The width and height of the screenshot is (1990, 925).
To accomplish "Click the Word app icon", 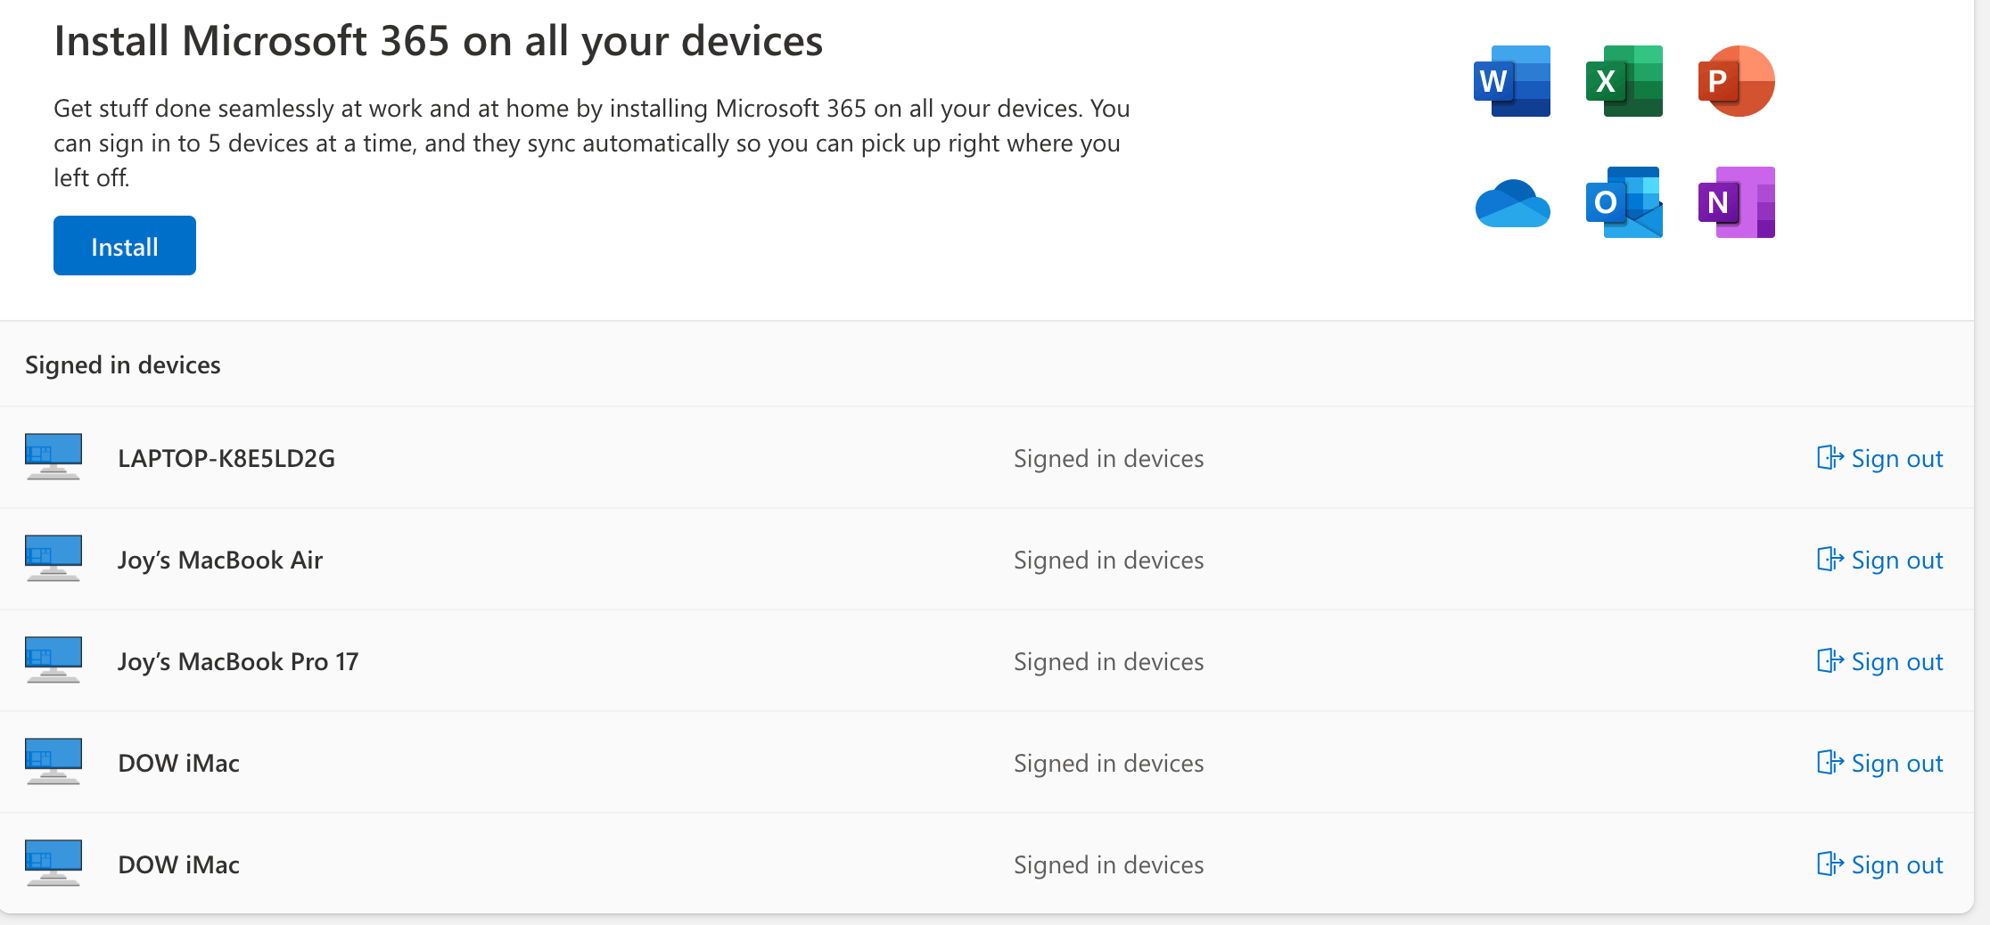I will pyautogui.click(x=1512, y=81).
